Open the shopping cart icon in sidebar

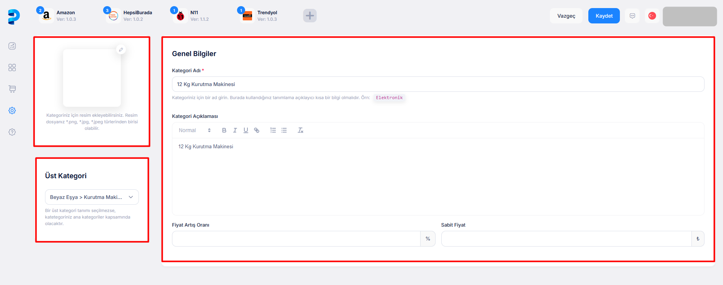pos(12,89)
